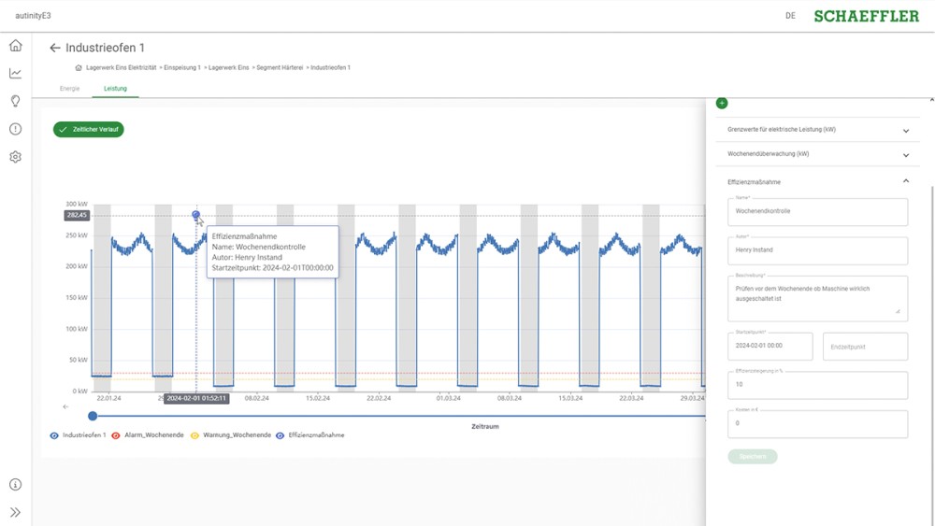The height and width of the screenshot is (526, 935).
Task: Toggle Warnung_Wochenende series visibility
Action: click(194, 435)
